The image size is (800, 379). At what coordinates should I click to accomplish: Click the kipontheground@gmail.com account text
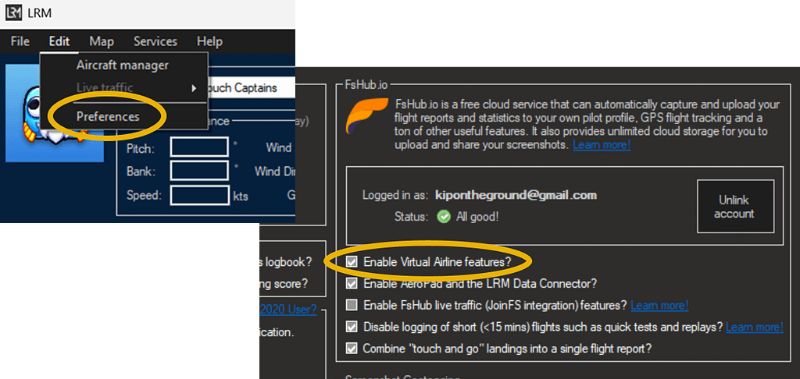click(x=516, y=195)
